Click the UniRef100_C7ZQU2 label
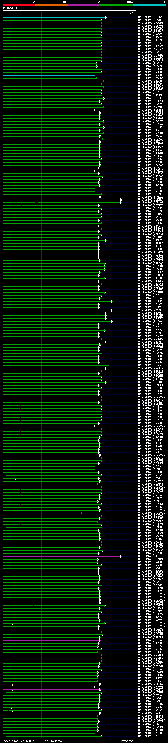Viewport: 168px width, 743px height. [151, 347]
